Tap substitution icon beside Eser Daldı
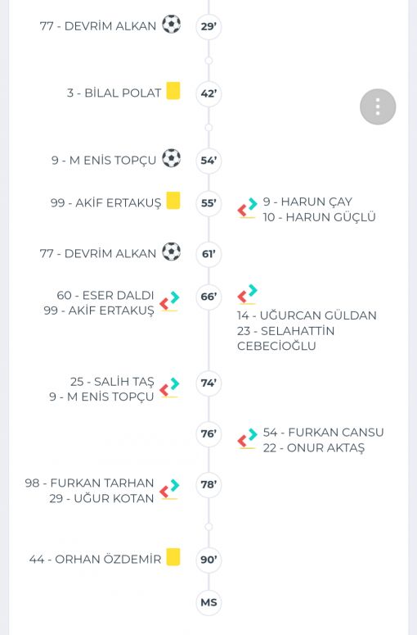 [169, 302]
